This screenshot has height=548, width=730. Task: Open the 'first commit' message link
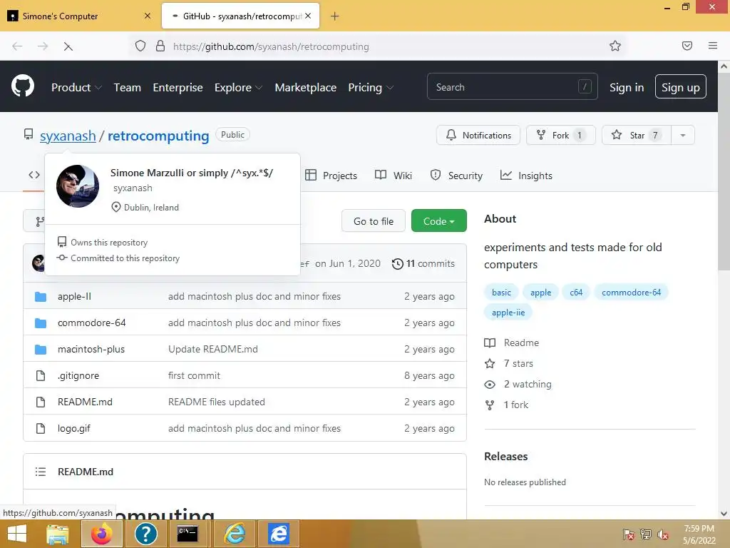(194, 375)
